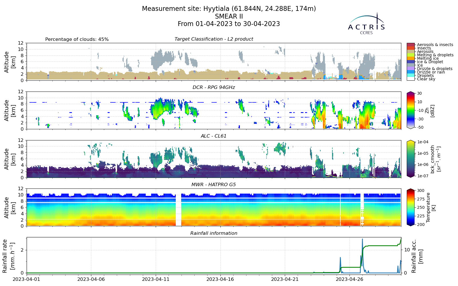Click the Rainfall information panel title

214,233
